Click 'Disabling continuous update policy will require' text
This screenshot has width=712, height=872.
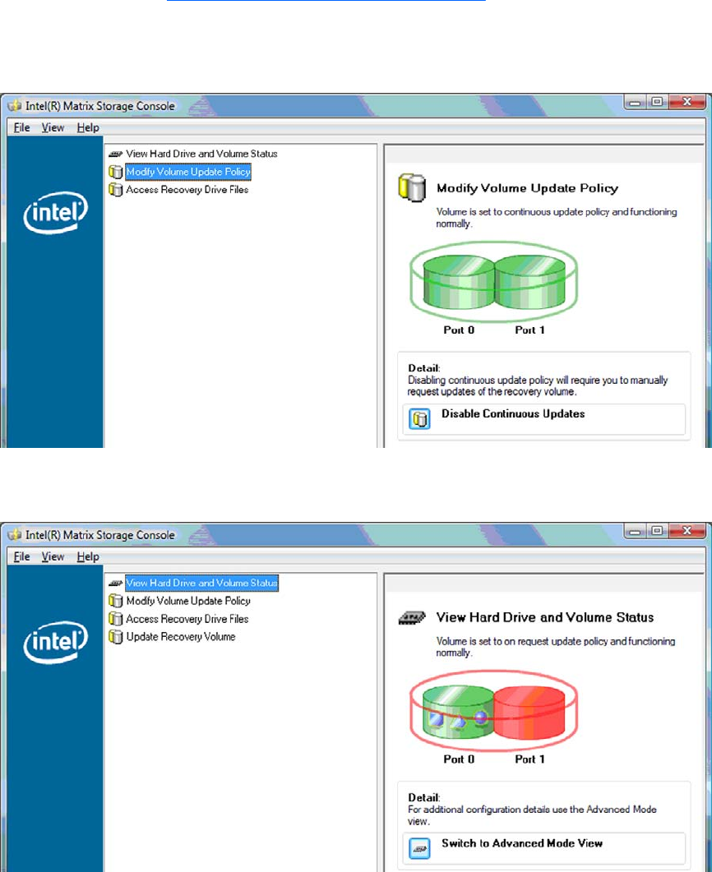pos(538,386)
